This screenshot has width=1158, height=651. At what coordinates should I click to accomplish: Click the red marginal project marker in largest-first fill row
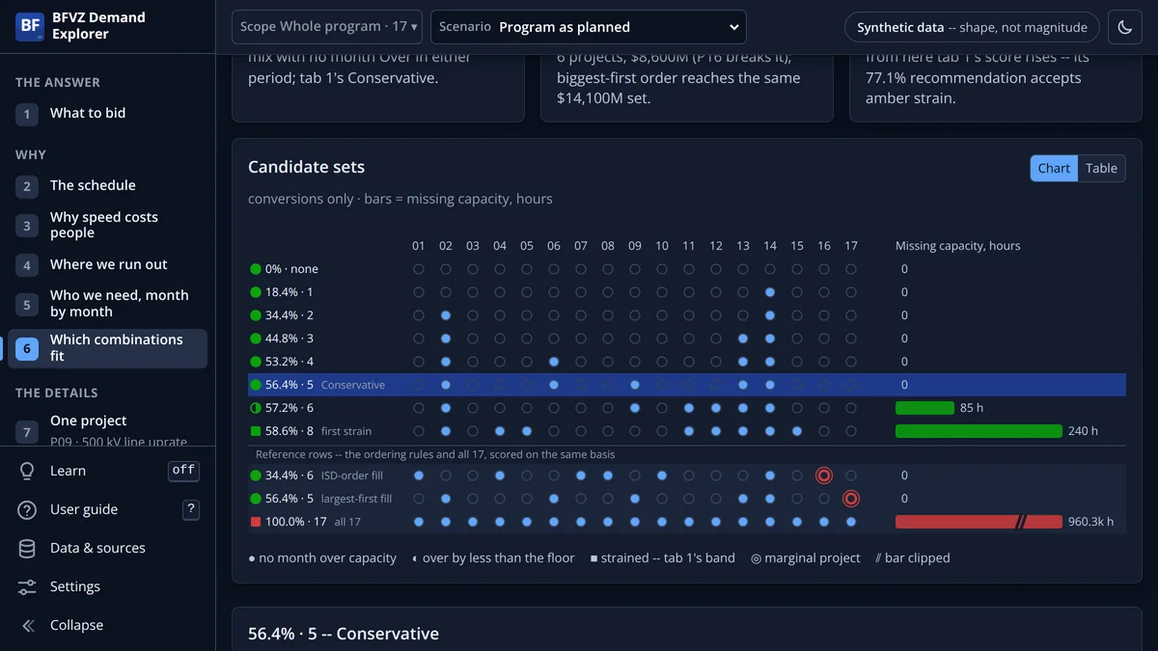coord(850,499)
